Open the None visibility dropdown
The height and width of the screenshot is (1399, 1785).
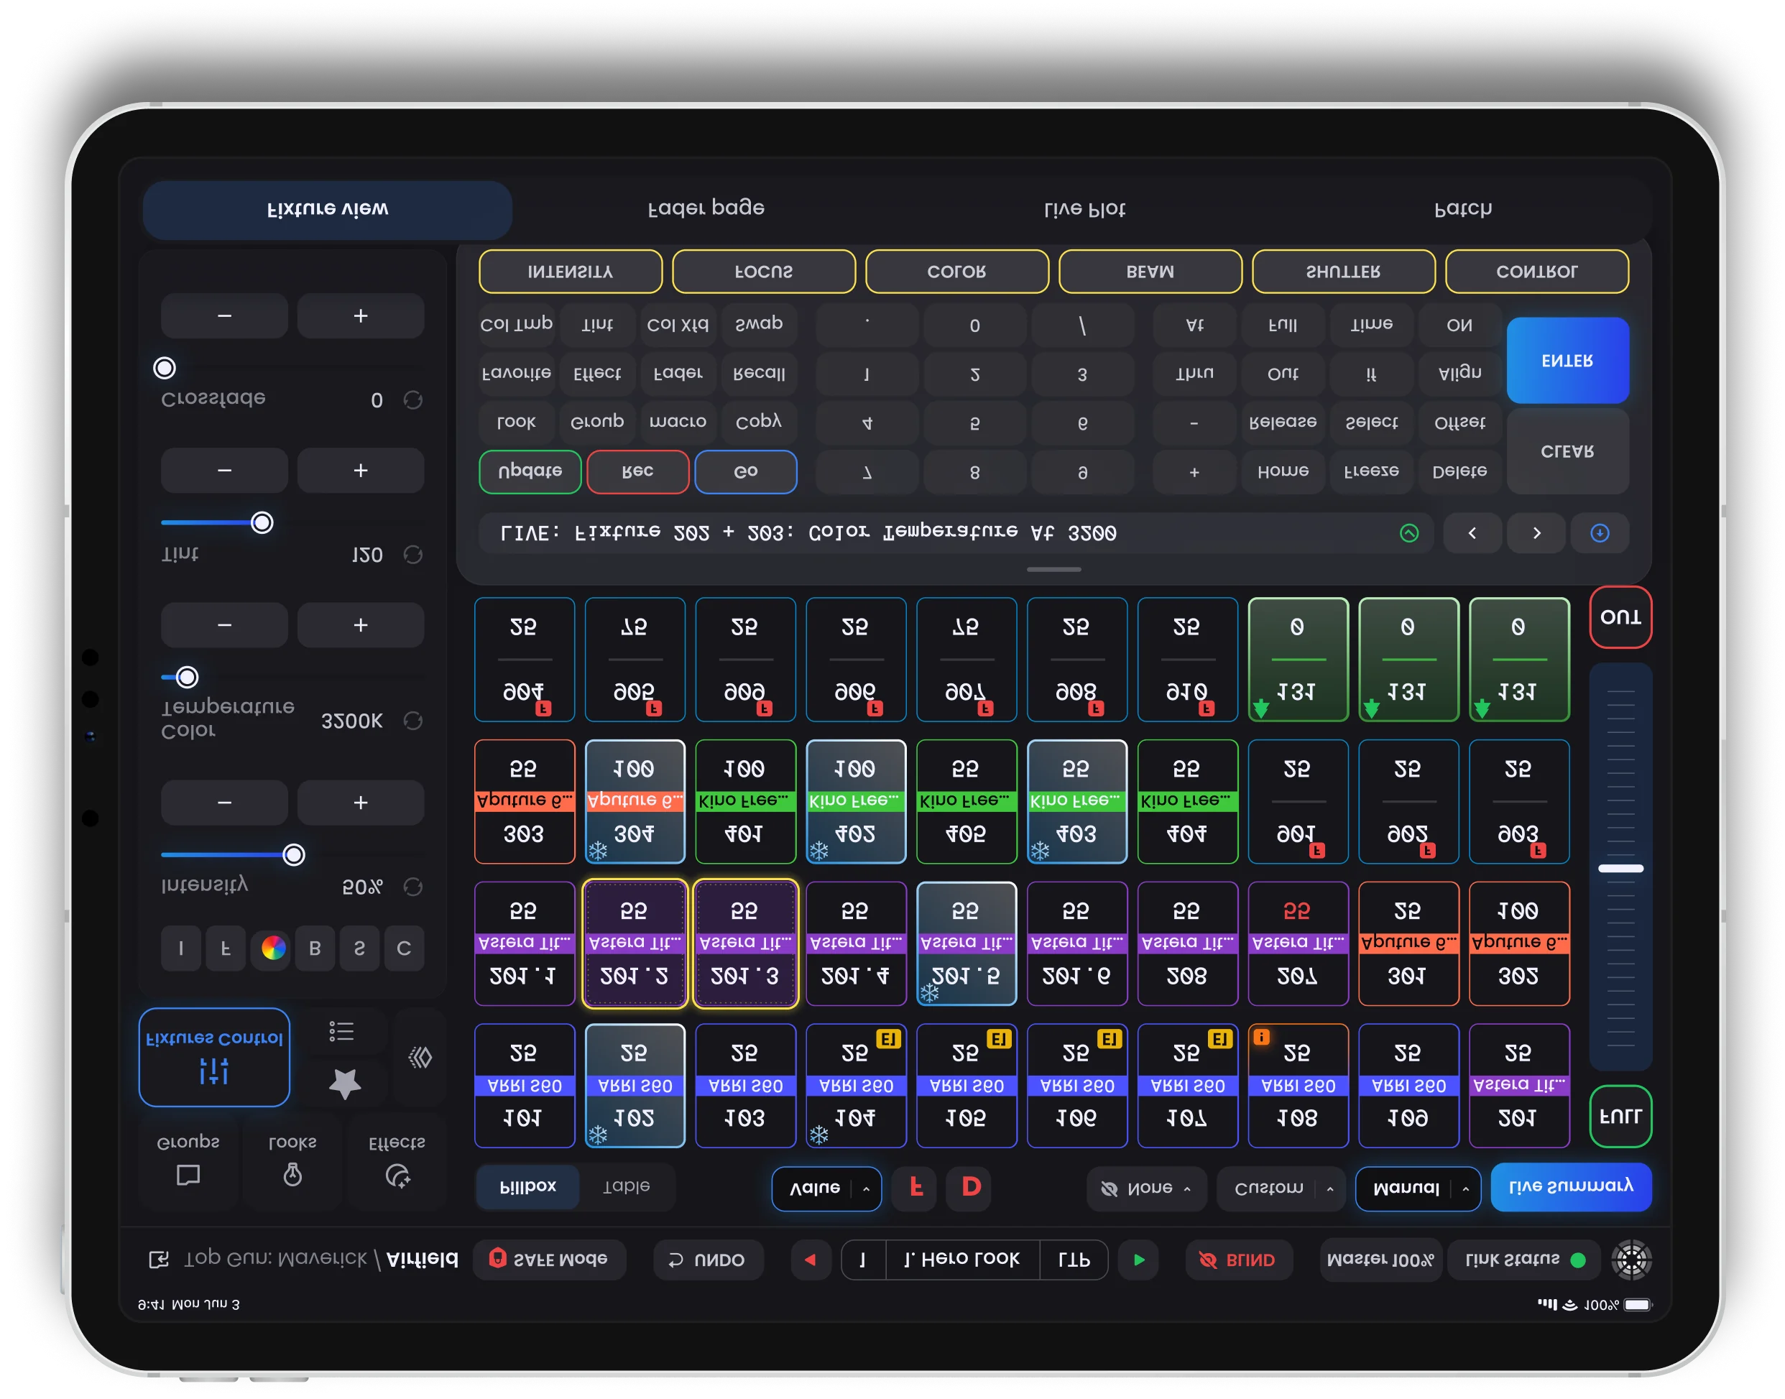coord(1145,1188)
